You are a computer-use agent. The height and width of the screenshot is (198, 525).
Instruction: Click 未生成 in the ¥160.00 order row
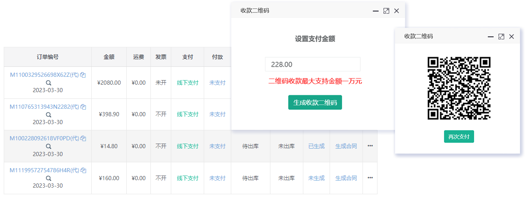pos(316,178)
